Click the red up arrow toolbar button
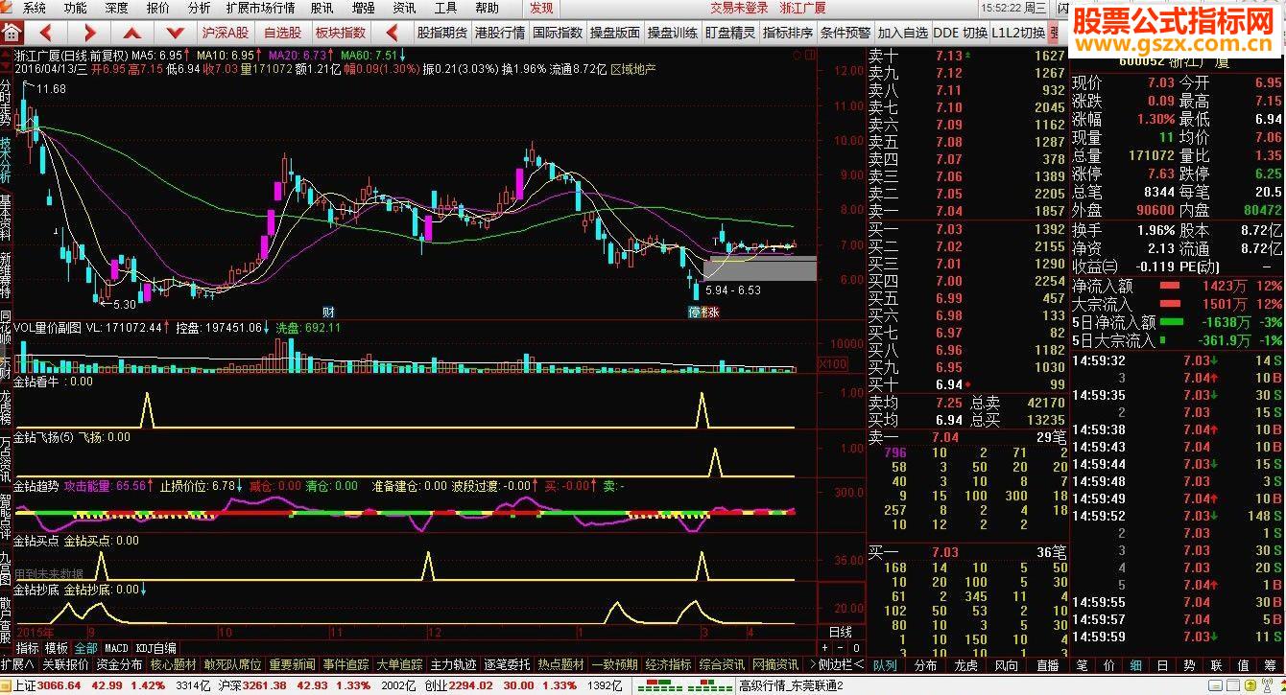1286x695 pixels. 132,33
